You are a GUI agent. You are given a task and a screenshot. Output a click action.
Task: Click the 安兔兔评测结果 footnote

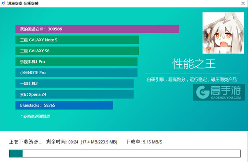point(36,116)
